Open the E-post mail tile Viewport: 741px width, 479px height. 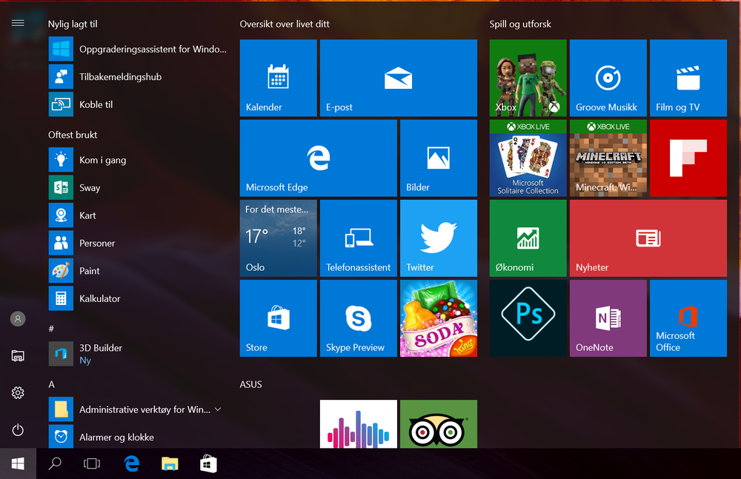399,78
